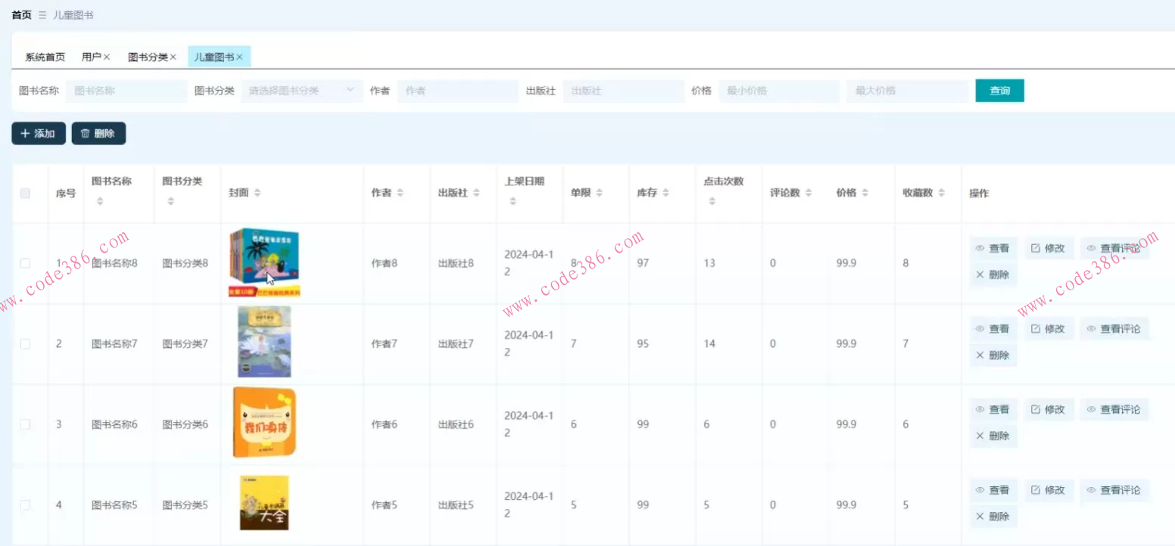Click the plus icon on the 添加 button
This screenshot has height=546, width=1175.
point(23,133)
